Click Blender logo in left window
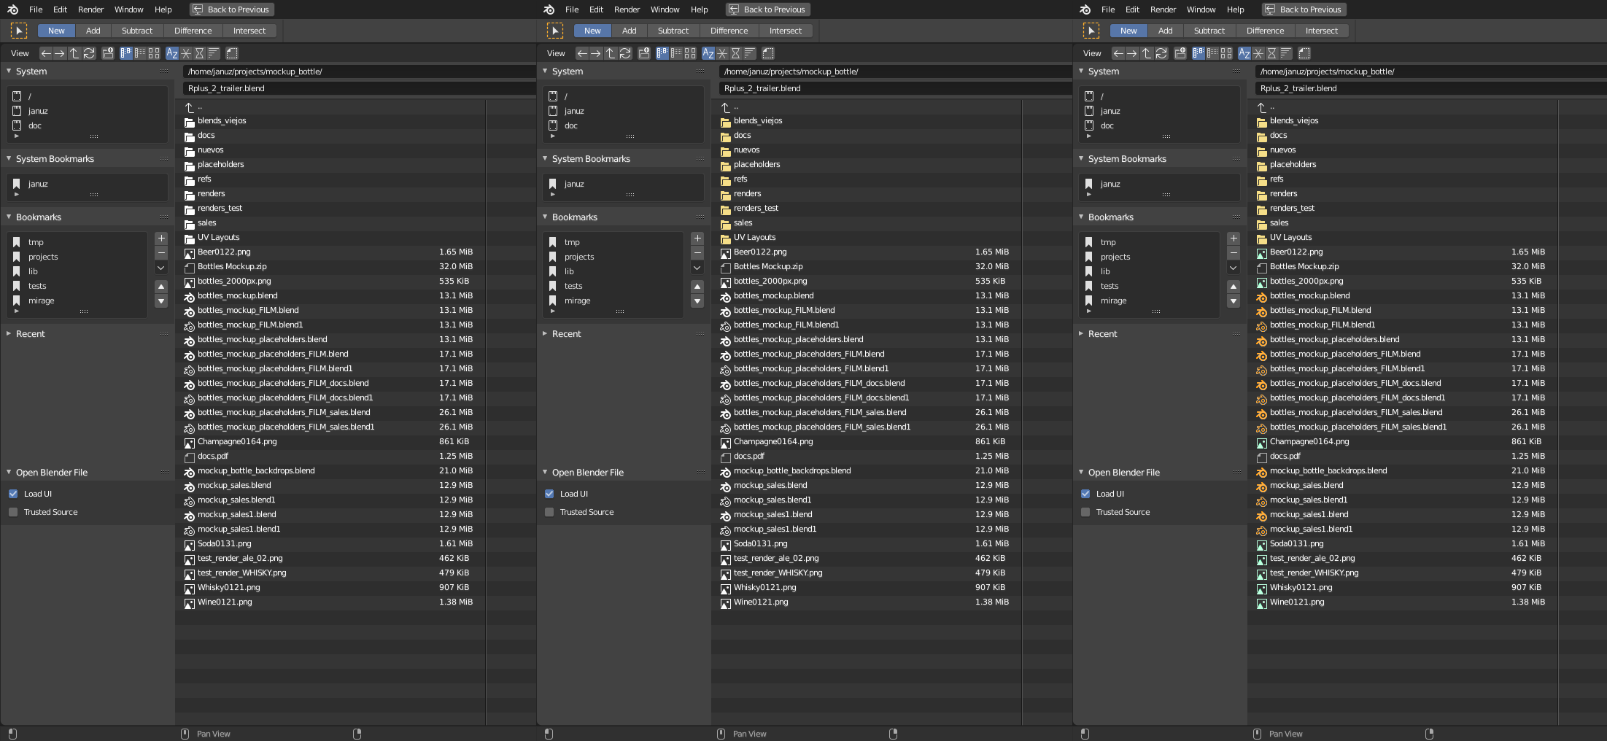The image size is (1607, 741). coord(12,9)
